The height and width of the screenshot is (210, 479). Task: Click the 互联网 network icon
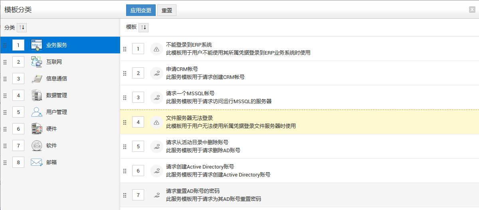(36, 62)
